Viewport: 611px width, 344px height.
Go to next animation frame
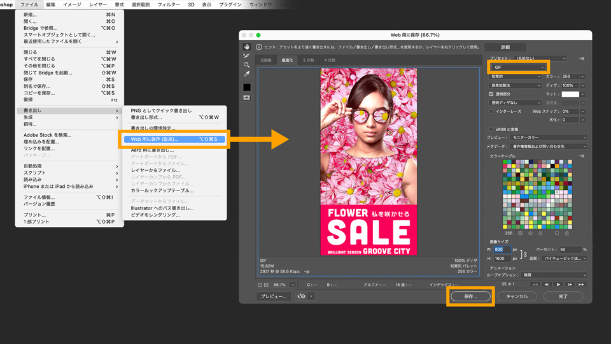click(570, 284)
